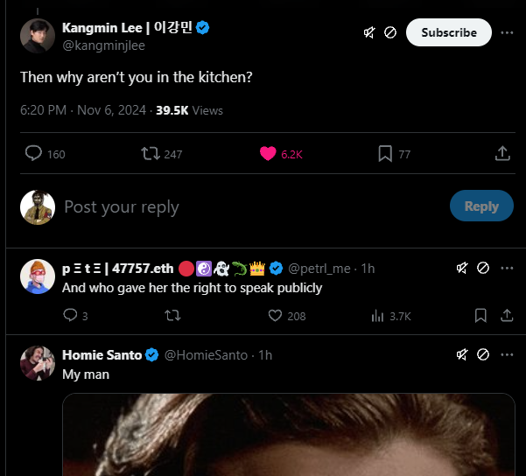
Task: View analytics on petrl_me's reply
Action: 378,316
